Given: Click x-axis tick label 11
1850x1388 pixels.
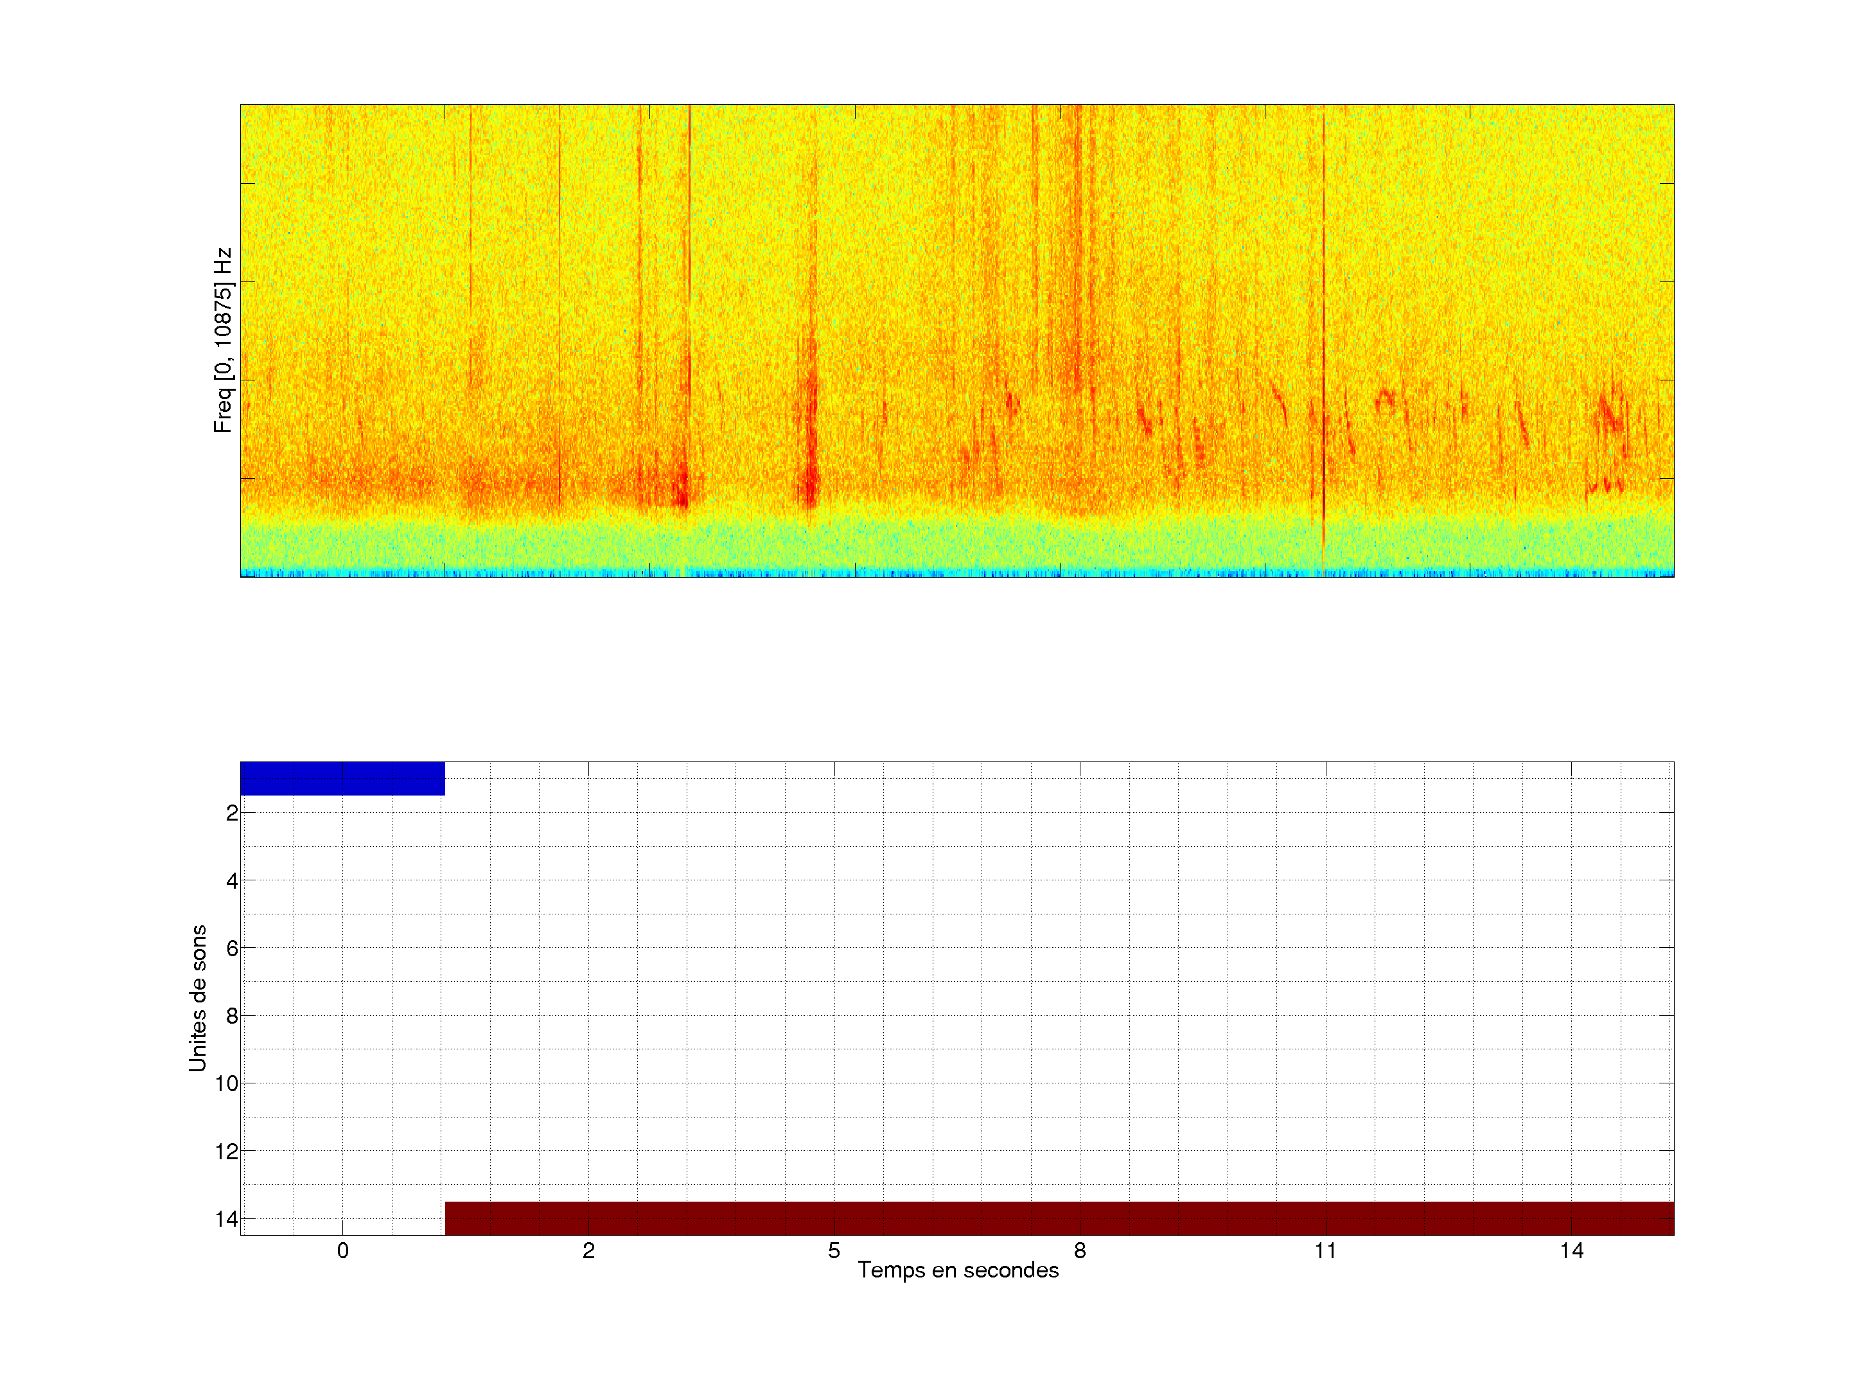Looking at the screenshot, I should click(1326, 1250).
